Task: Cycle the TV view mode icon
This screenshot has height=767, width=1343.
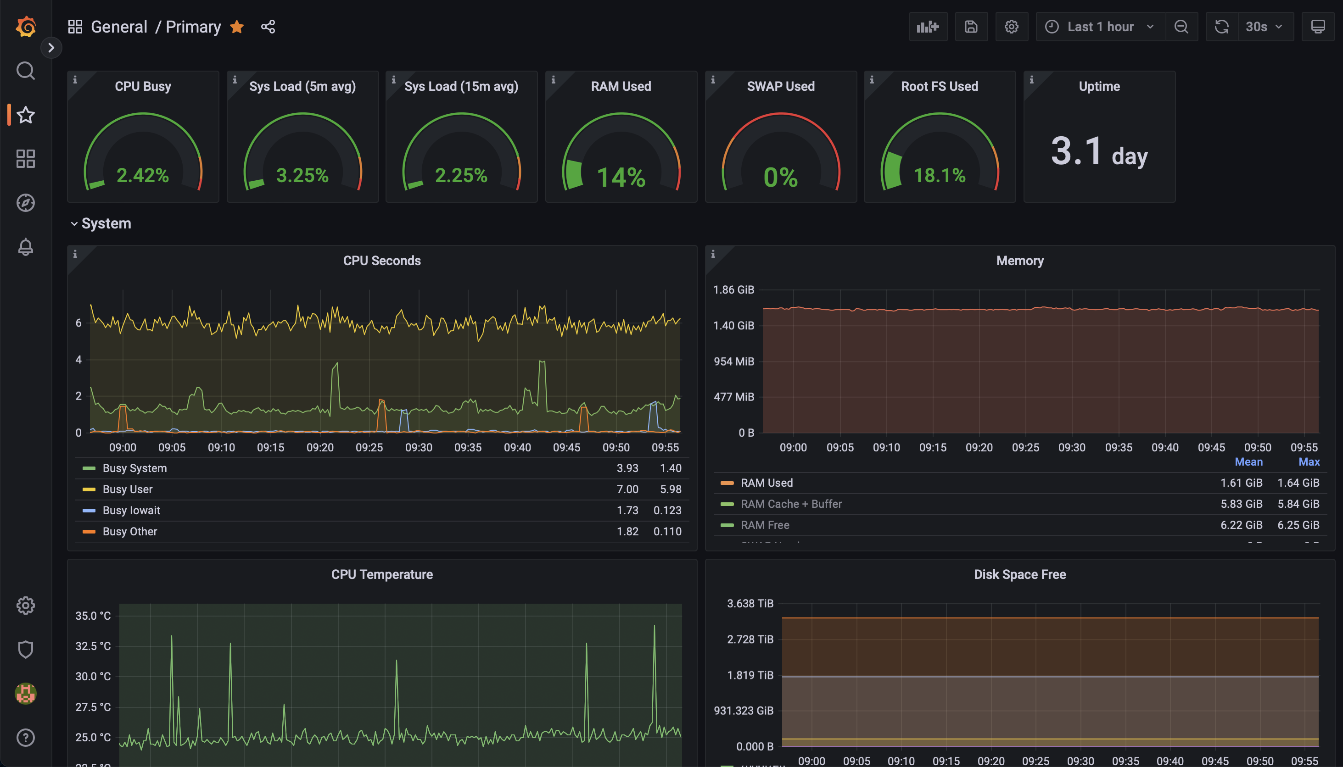Action: (1318, 27)
